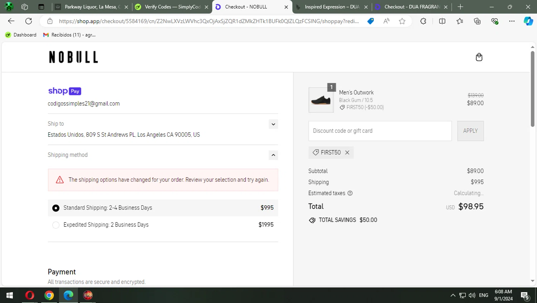Add this page to favorites star
537x303 pixels.
402,21
